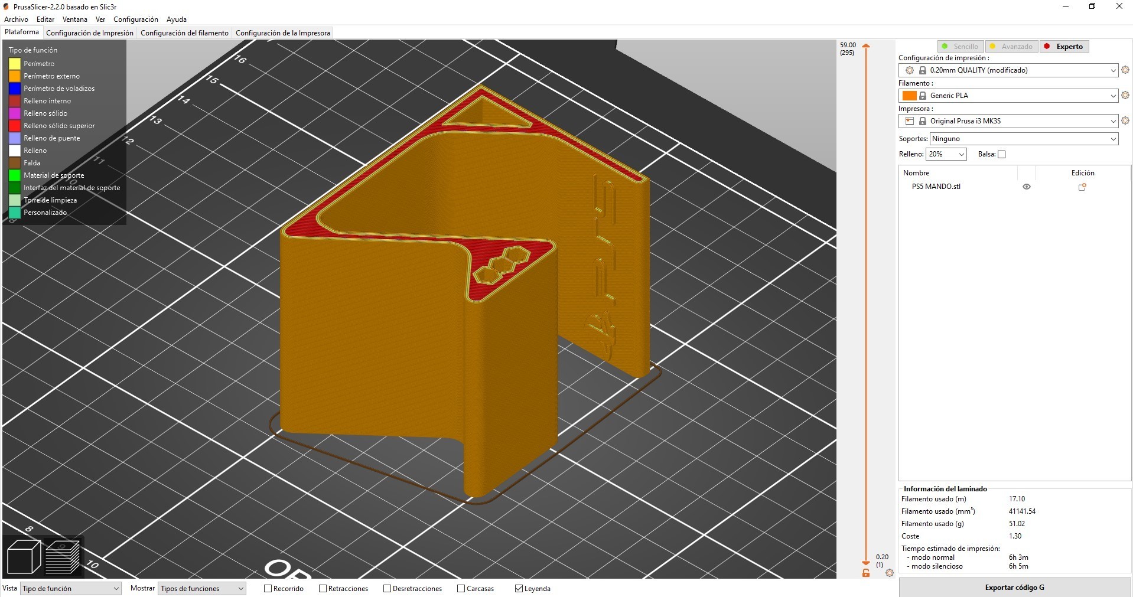
Task: Open the Editar menu
Action: (45, 19)
